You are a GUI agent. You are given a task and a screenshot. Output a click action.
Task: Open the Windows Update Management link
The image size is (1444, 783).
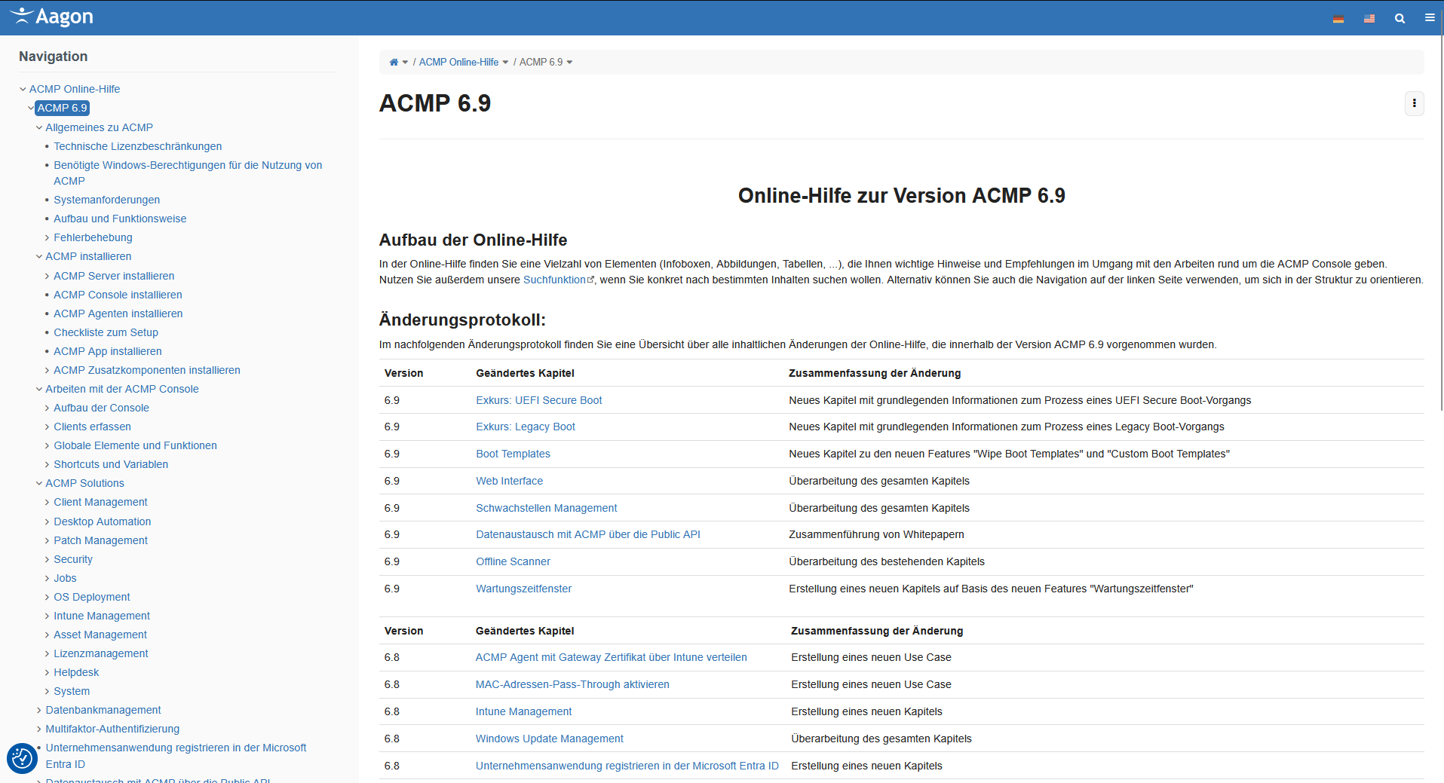pyautogui.click(x=549, y=739)
